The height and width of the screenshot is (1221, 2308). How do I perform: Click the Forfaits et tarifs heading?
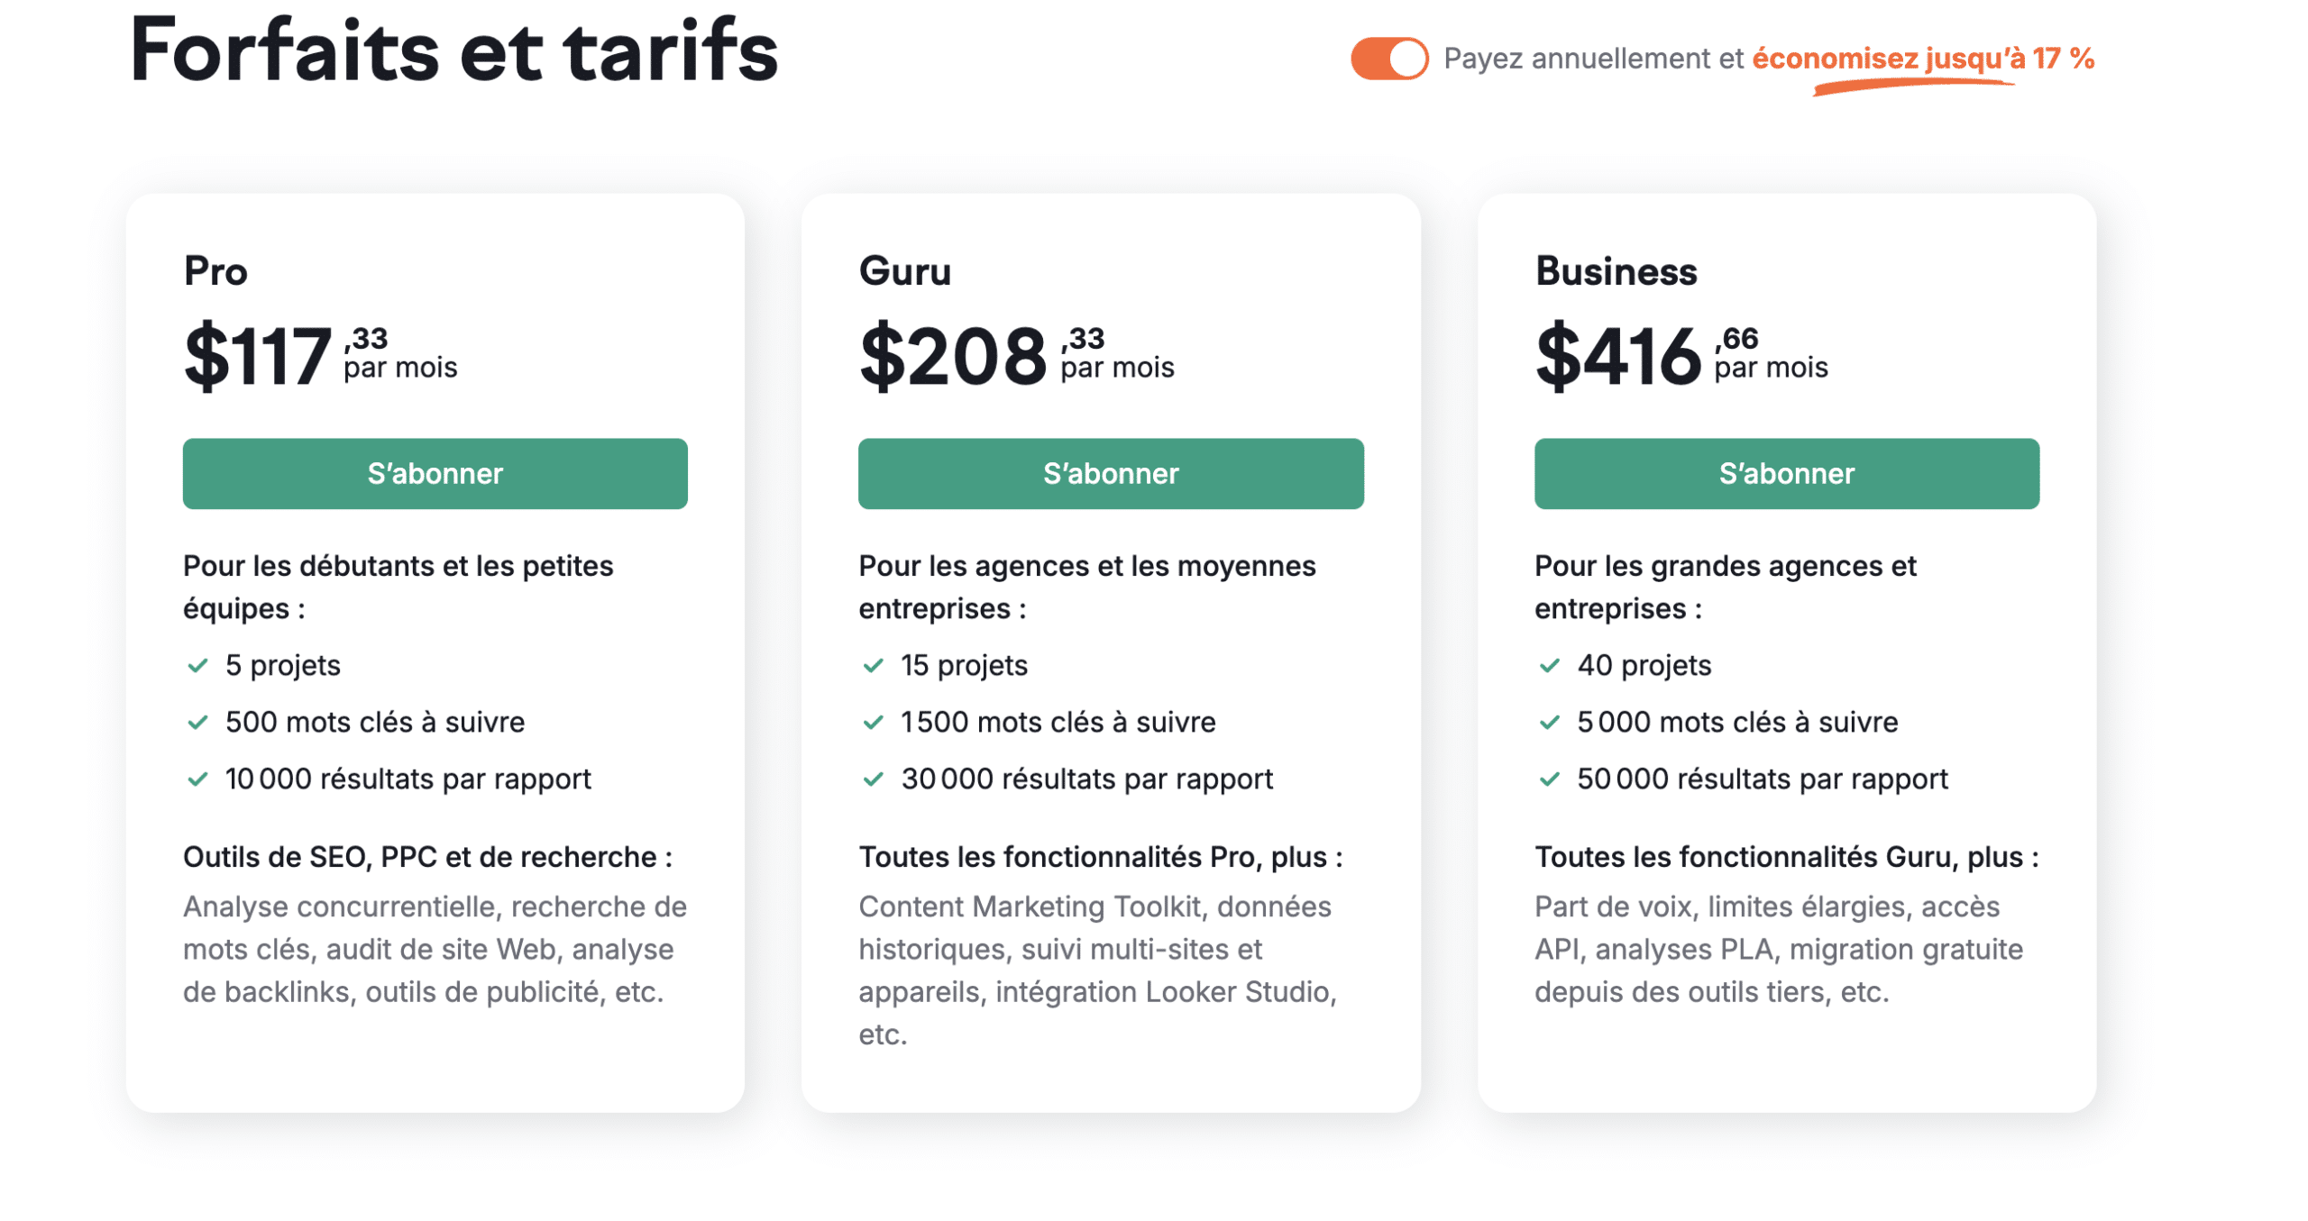tap(453, 51)
